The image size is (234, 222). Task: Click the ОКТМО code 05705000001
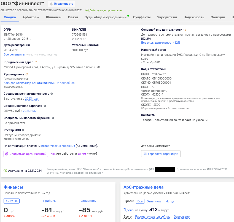click(x=162, y=83)
